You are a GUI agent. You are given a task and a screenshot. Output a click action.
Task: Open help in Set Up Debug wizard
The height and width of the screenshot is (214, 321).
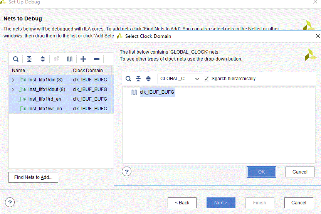[x=10, y=202]
